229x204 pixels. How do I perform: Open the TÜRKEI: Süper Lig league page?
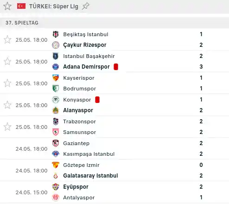(x=54, y=6)
